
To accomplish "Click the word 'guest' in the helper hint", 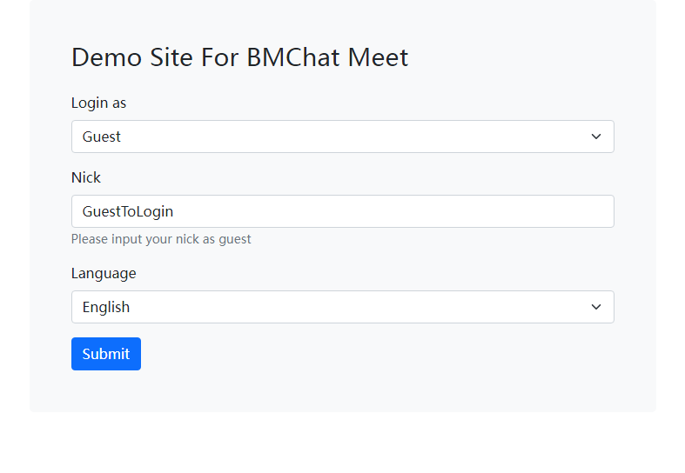I will (x=235, y=240).
